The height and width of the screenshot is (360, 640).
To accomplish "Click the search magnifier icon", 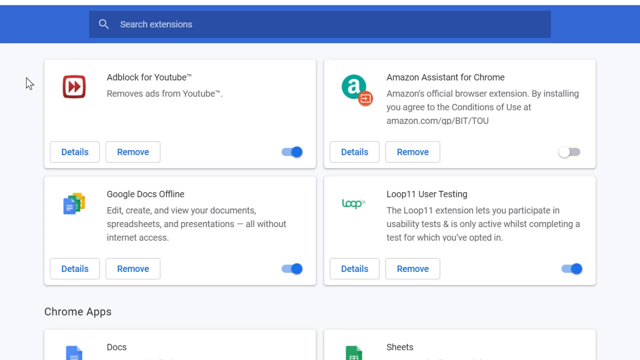I will [x=103, y=24].
